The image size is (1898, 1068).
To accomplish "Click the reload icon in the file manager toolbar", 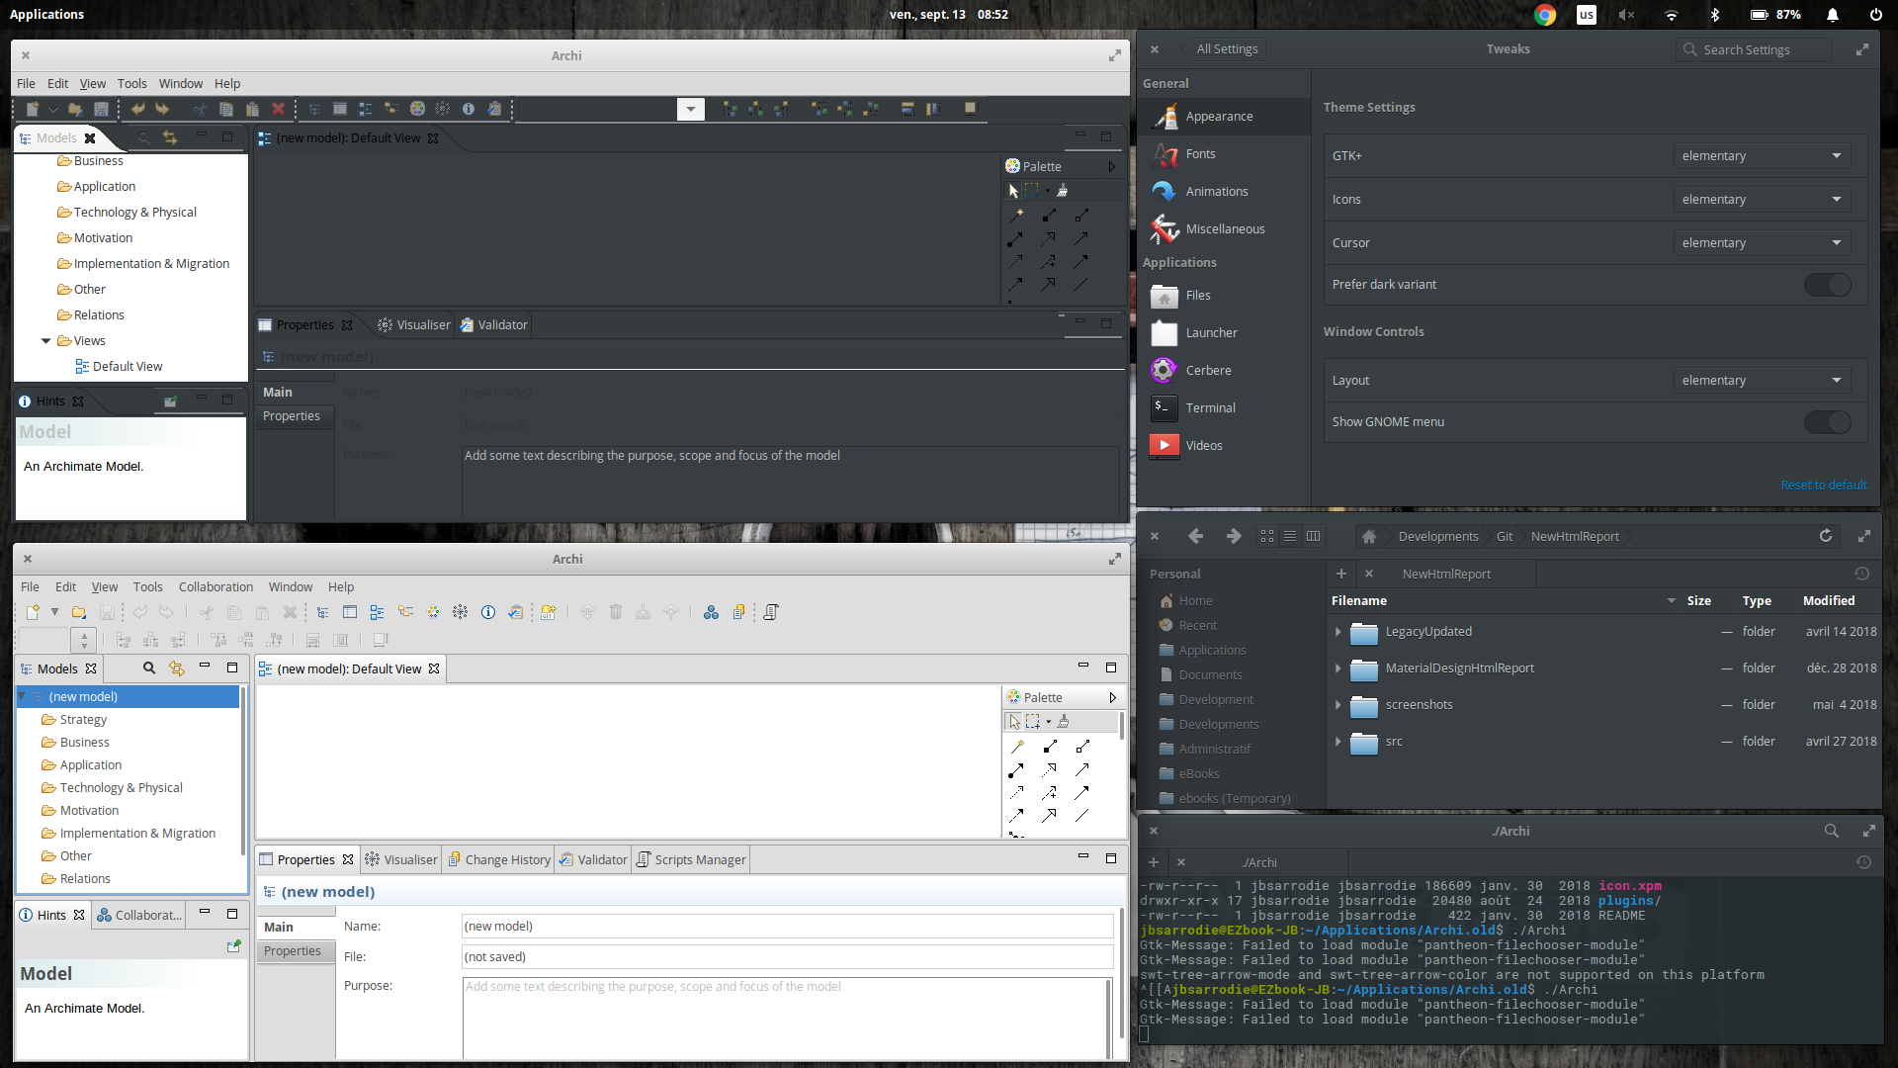I will coord(1824,536).
